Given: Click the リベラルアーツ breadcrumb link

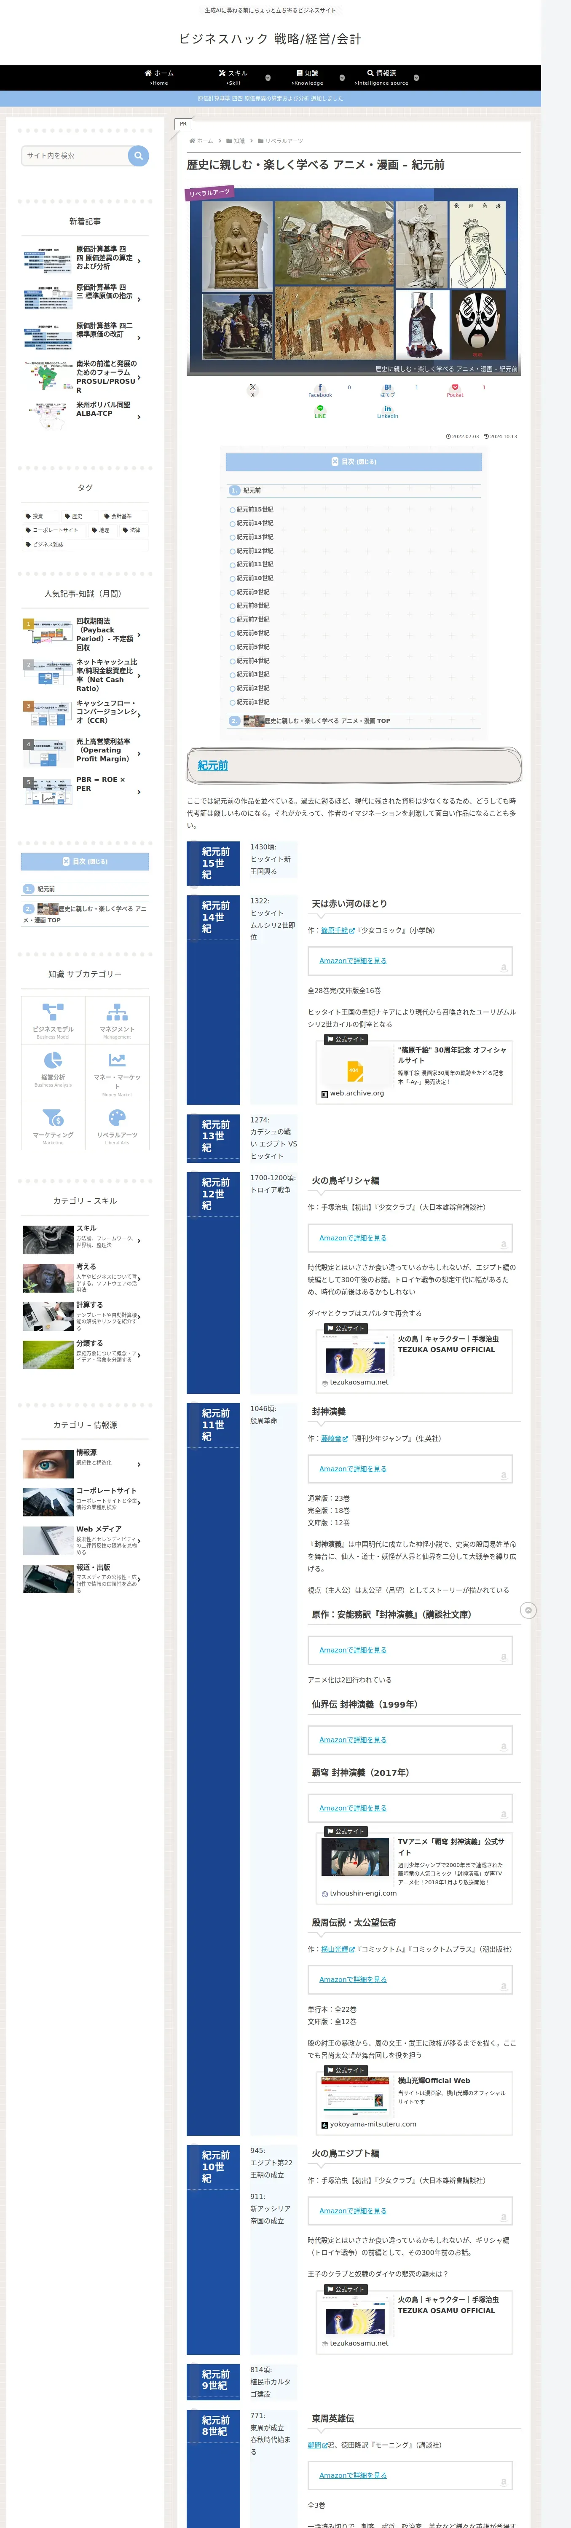Looking at the screenshot, I should [x=284, y=141].
